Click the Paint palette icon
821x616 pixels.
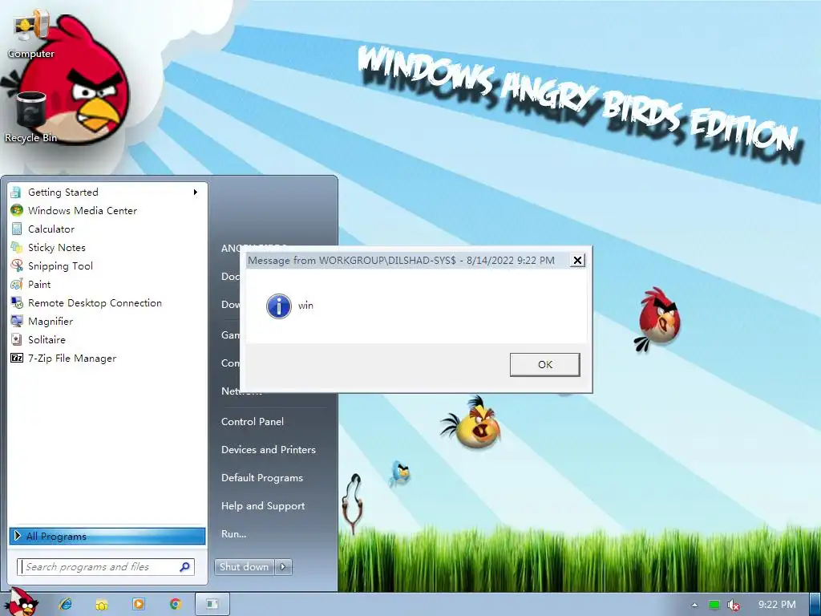pos(17,285)
